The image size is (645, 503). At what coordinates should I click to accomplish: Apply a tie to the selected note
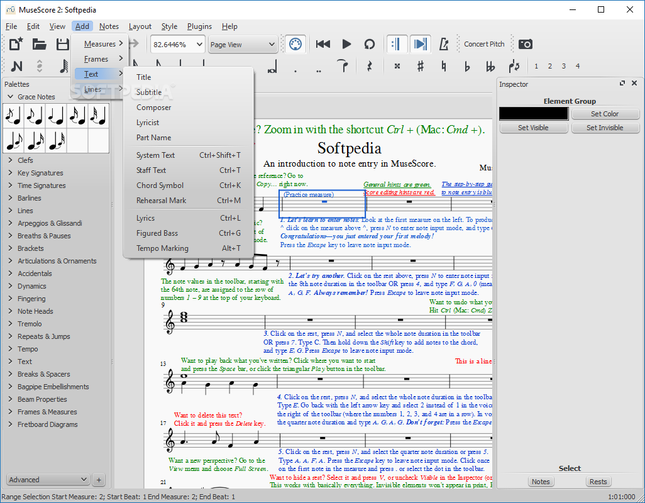(343, 66)
